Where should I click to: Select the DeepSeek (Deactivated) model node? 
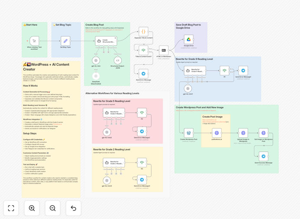pyautogui.click(x=96, y=76)
